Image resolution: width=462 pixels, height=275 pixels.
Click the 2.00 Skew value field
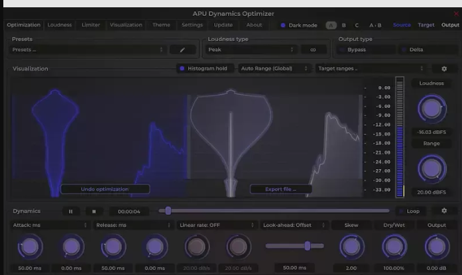coord(351,268)
